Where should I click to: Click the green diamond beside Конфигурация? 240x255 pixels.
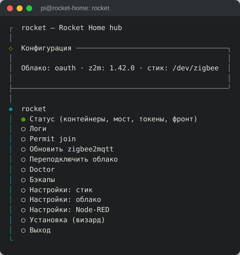(x=11, y=49)
